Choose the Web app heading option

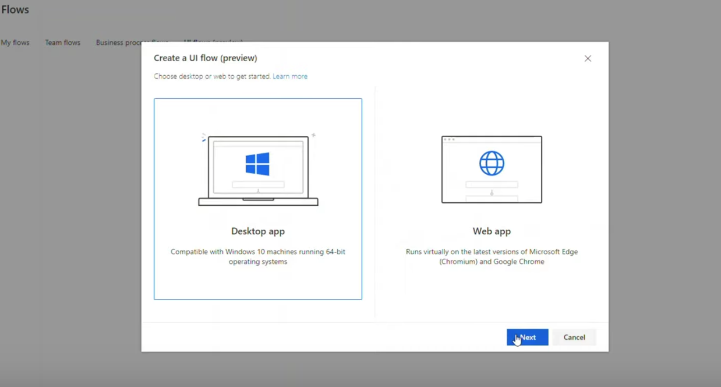[x=492, y=231]
